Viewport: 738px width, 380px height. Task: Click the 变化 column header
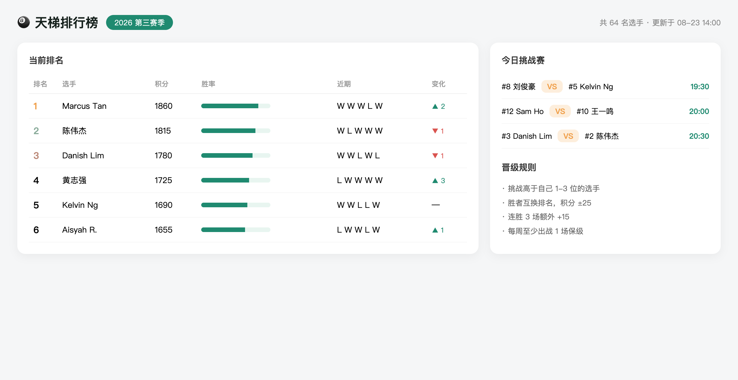click(438, 84)
